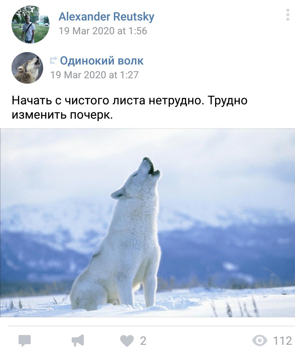Open the three-dot post options menu
Viewport: 295px width, 352px height.
[287, 15]
